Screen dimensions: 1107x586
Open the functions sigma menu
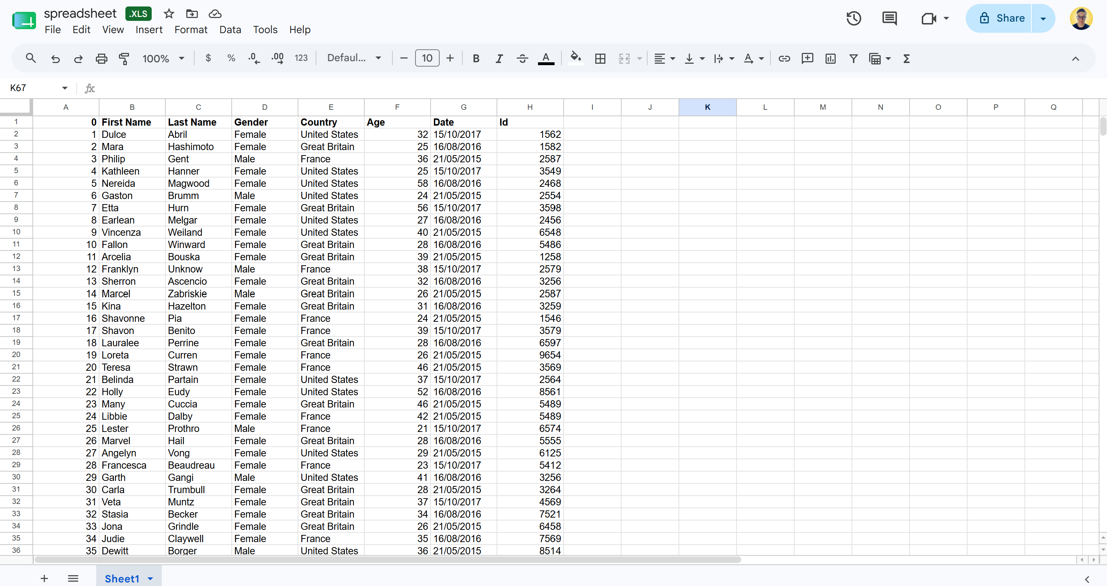pyautogui.click(x=907, y=58)
